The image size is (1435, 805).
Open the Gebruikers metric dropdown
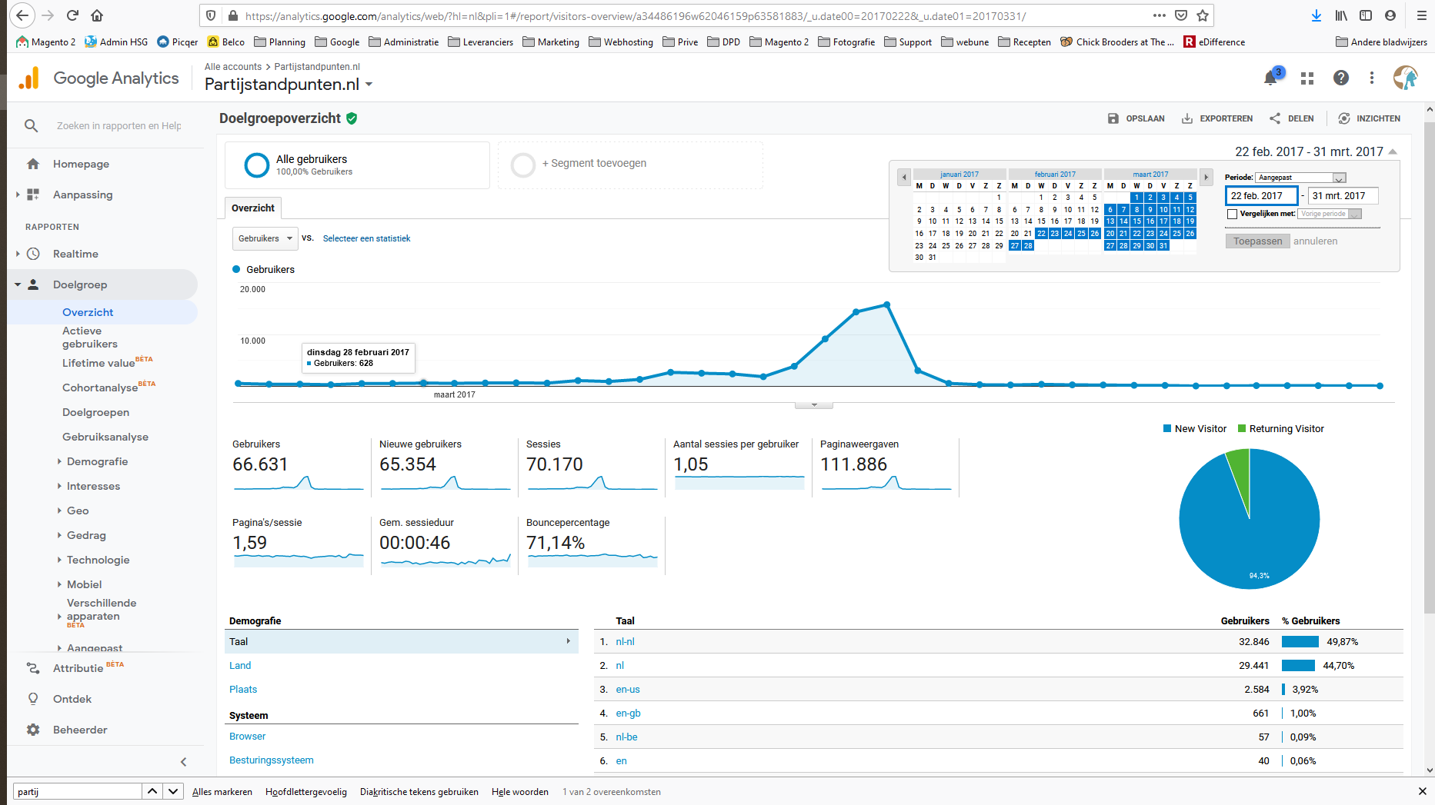[265, 238]
